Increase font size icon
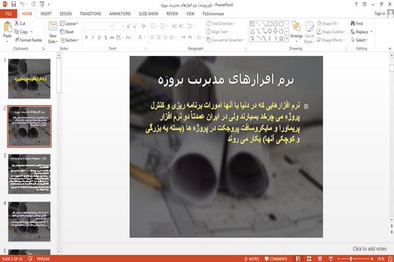 129,26
